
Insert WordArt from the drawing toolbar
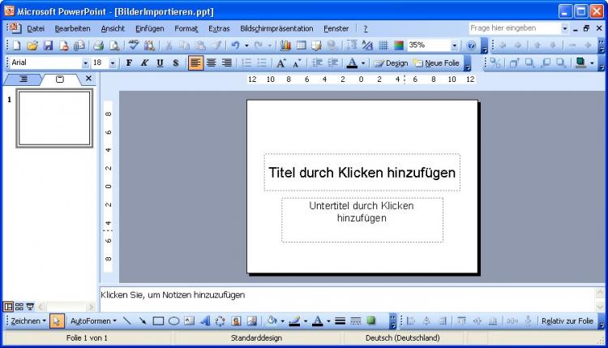tap(204, 321)
